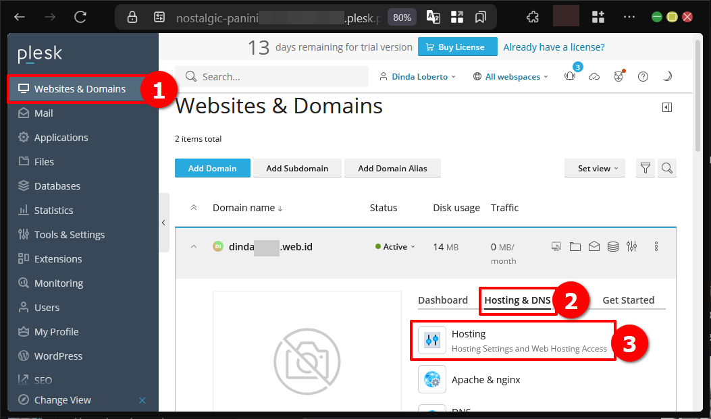Screen dimensions: 711x419
Task: Open Apache & nginx settings icon
Action: pos(432,380)
